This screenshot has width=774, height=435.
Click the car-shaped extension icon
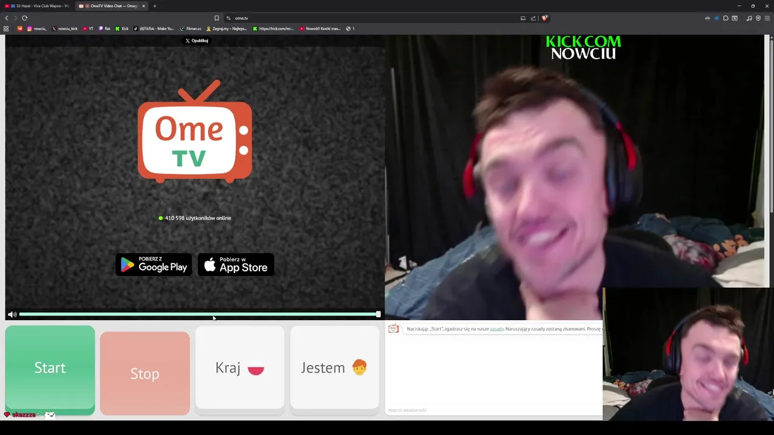[707, 18]
